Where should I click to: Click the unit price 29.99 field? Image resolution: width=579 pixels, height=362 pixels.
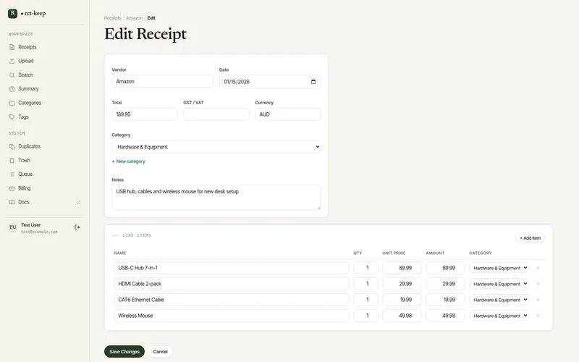[402, 284]
